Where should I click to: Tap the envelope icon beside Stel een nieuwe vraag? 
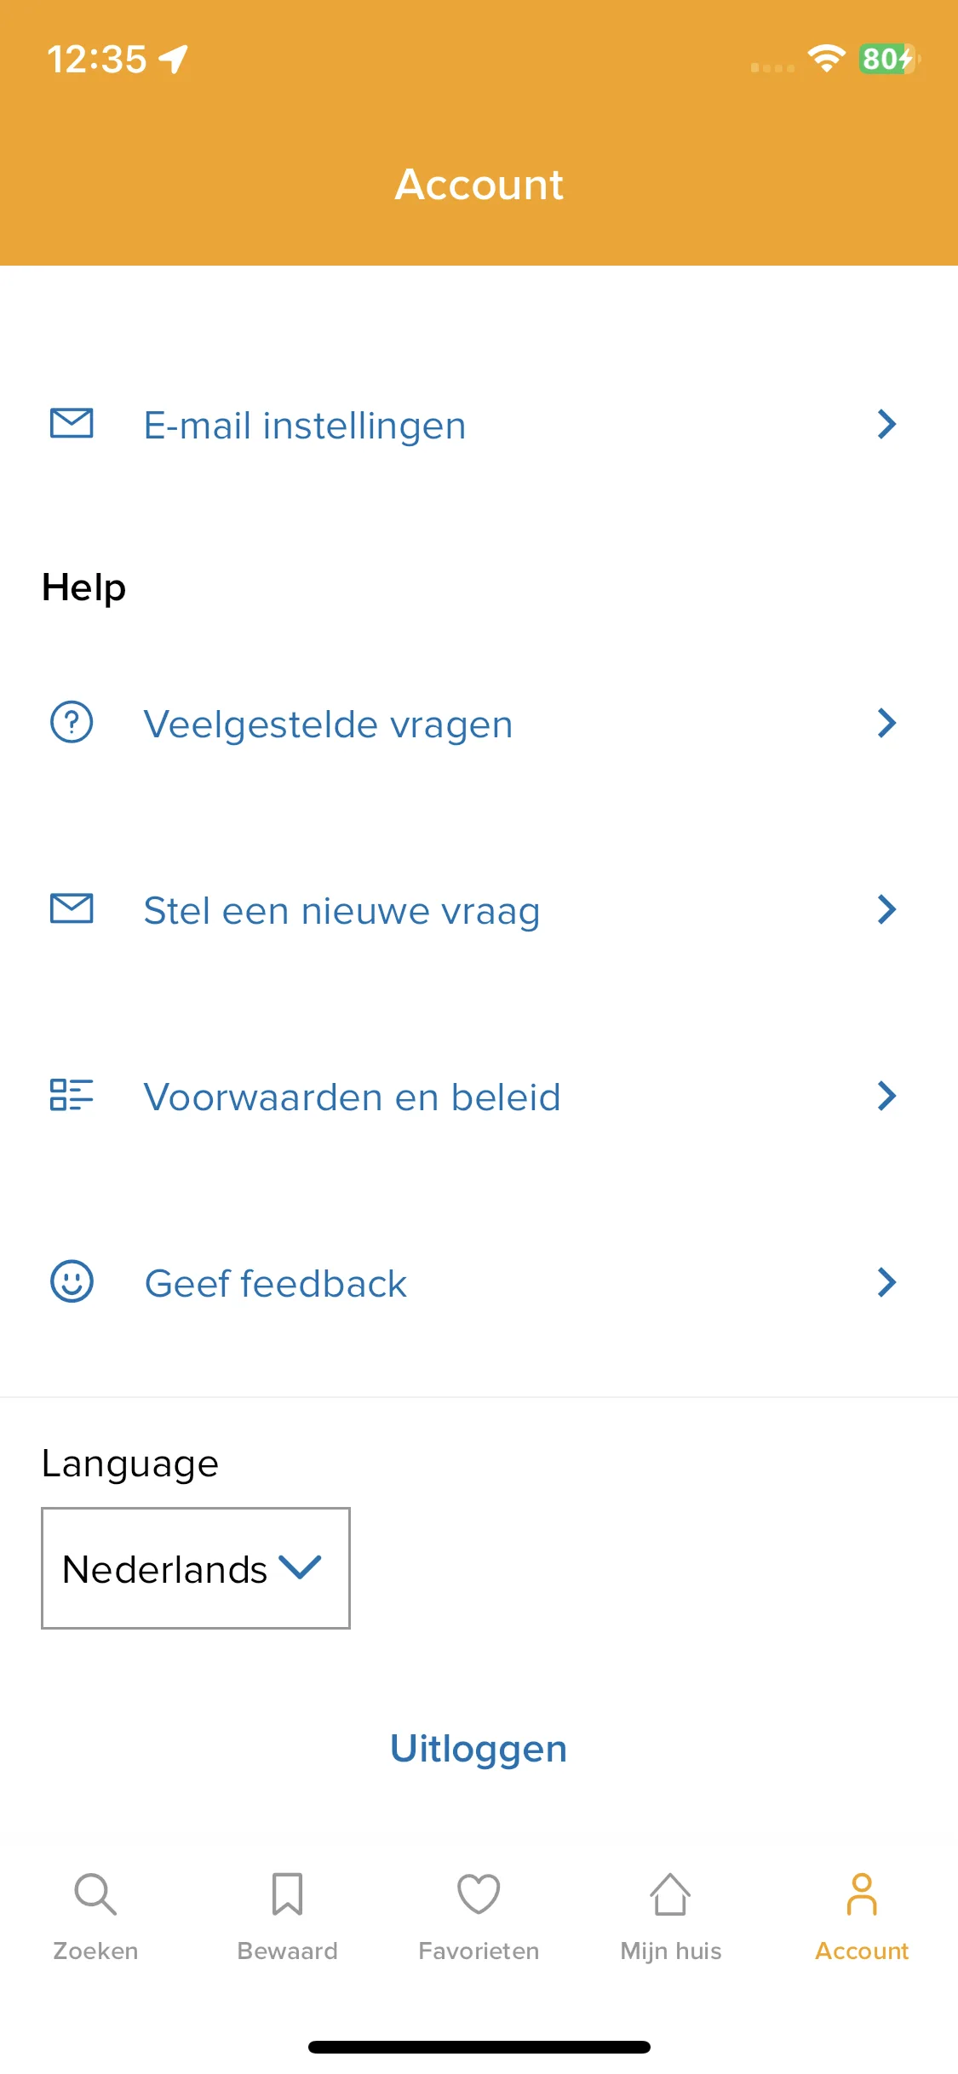(72, 908)
